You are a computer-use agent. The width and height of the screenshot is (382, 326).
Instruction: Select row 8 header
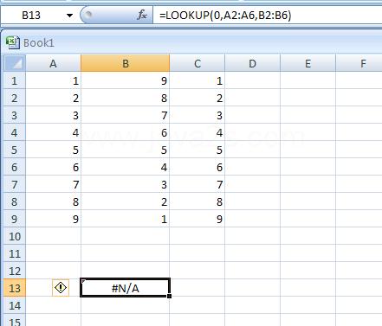15,201
